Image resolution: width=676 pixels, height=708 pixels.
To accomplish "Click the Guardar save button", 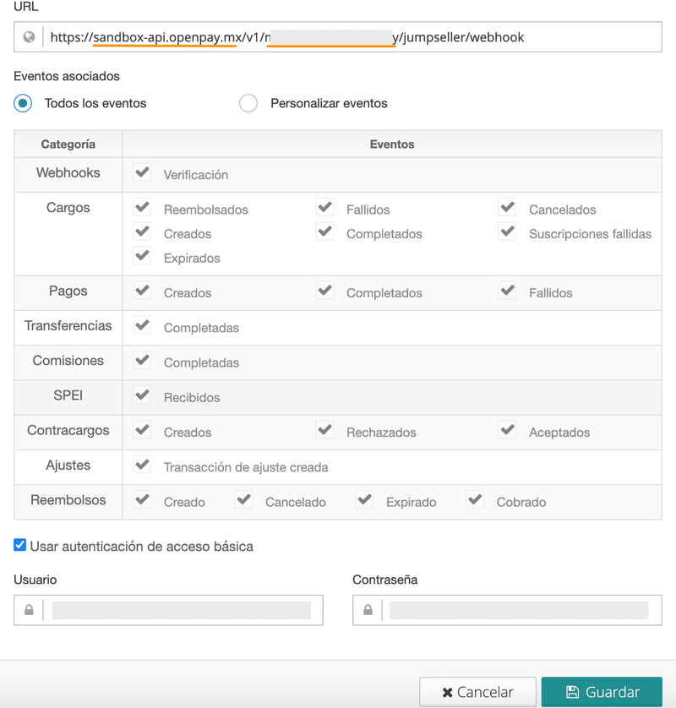I will 602,692.
